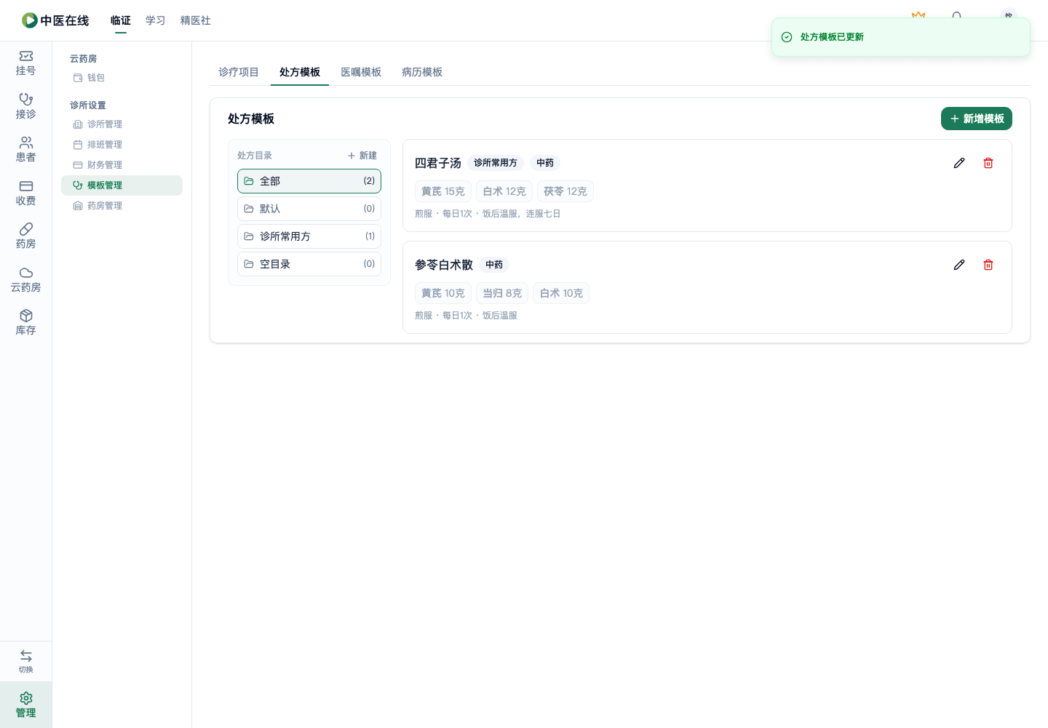The width and height of the screenshot is (1048, 728).
Task: Click the 四君子汤 template title
Action: [438, 163]
